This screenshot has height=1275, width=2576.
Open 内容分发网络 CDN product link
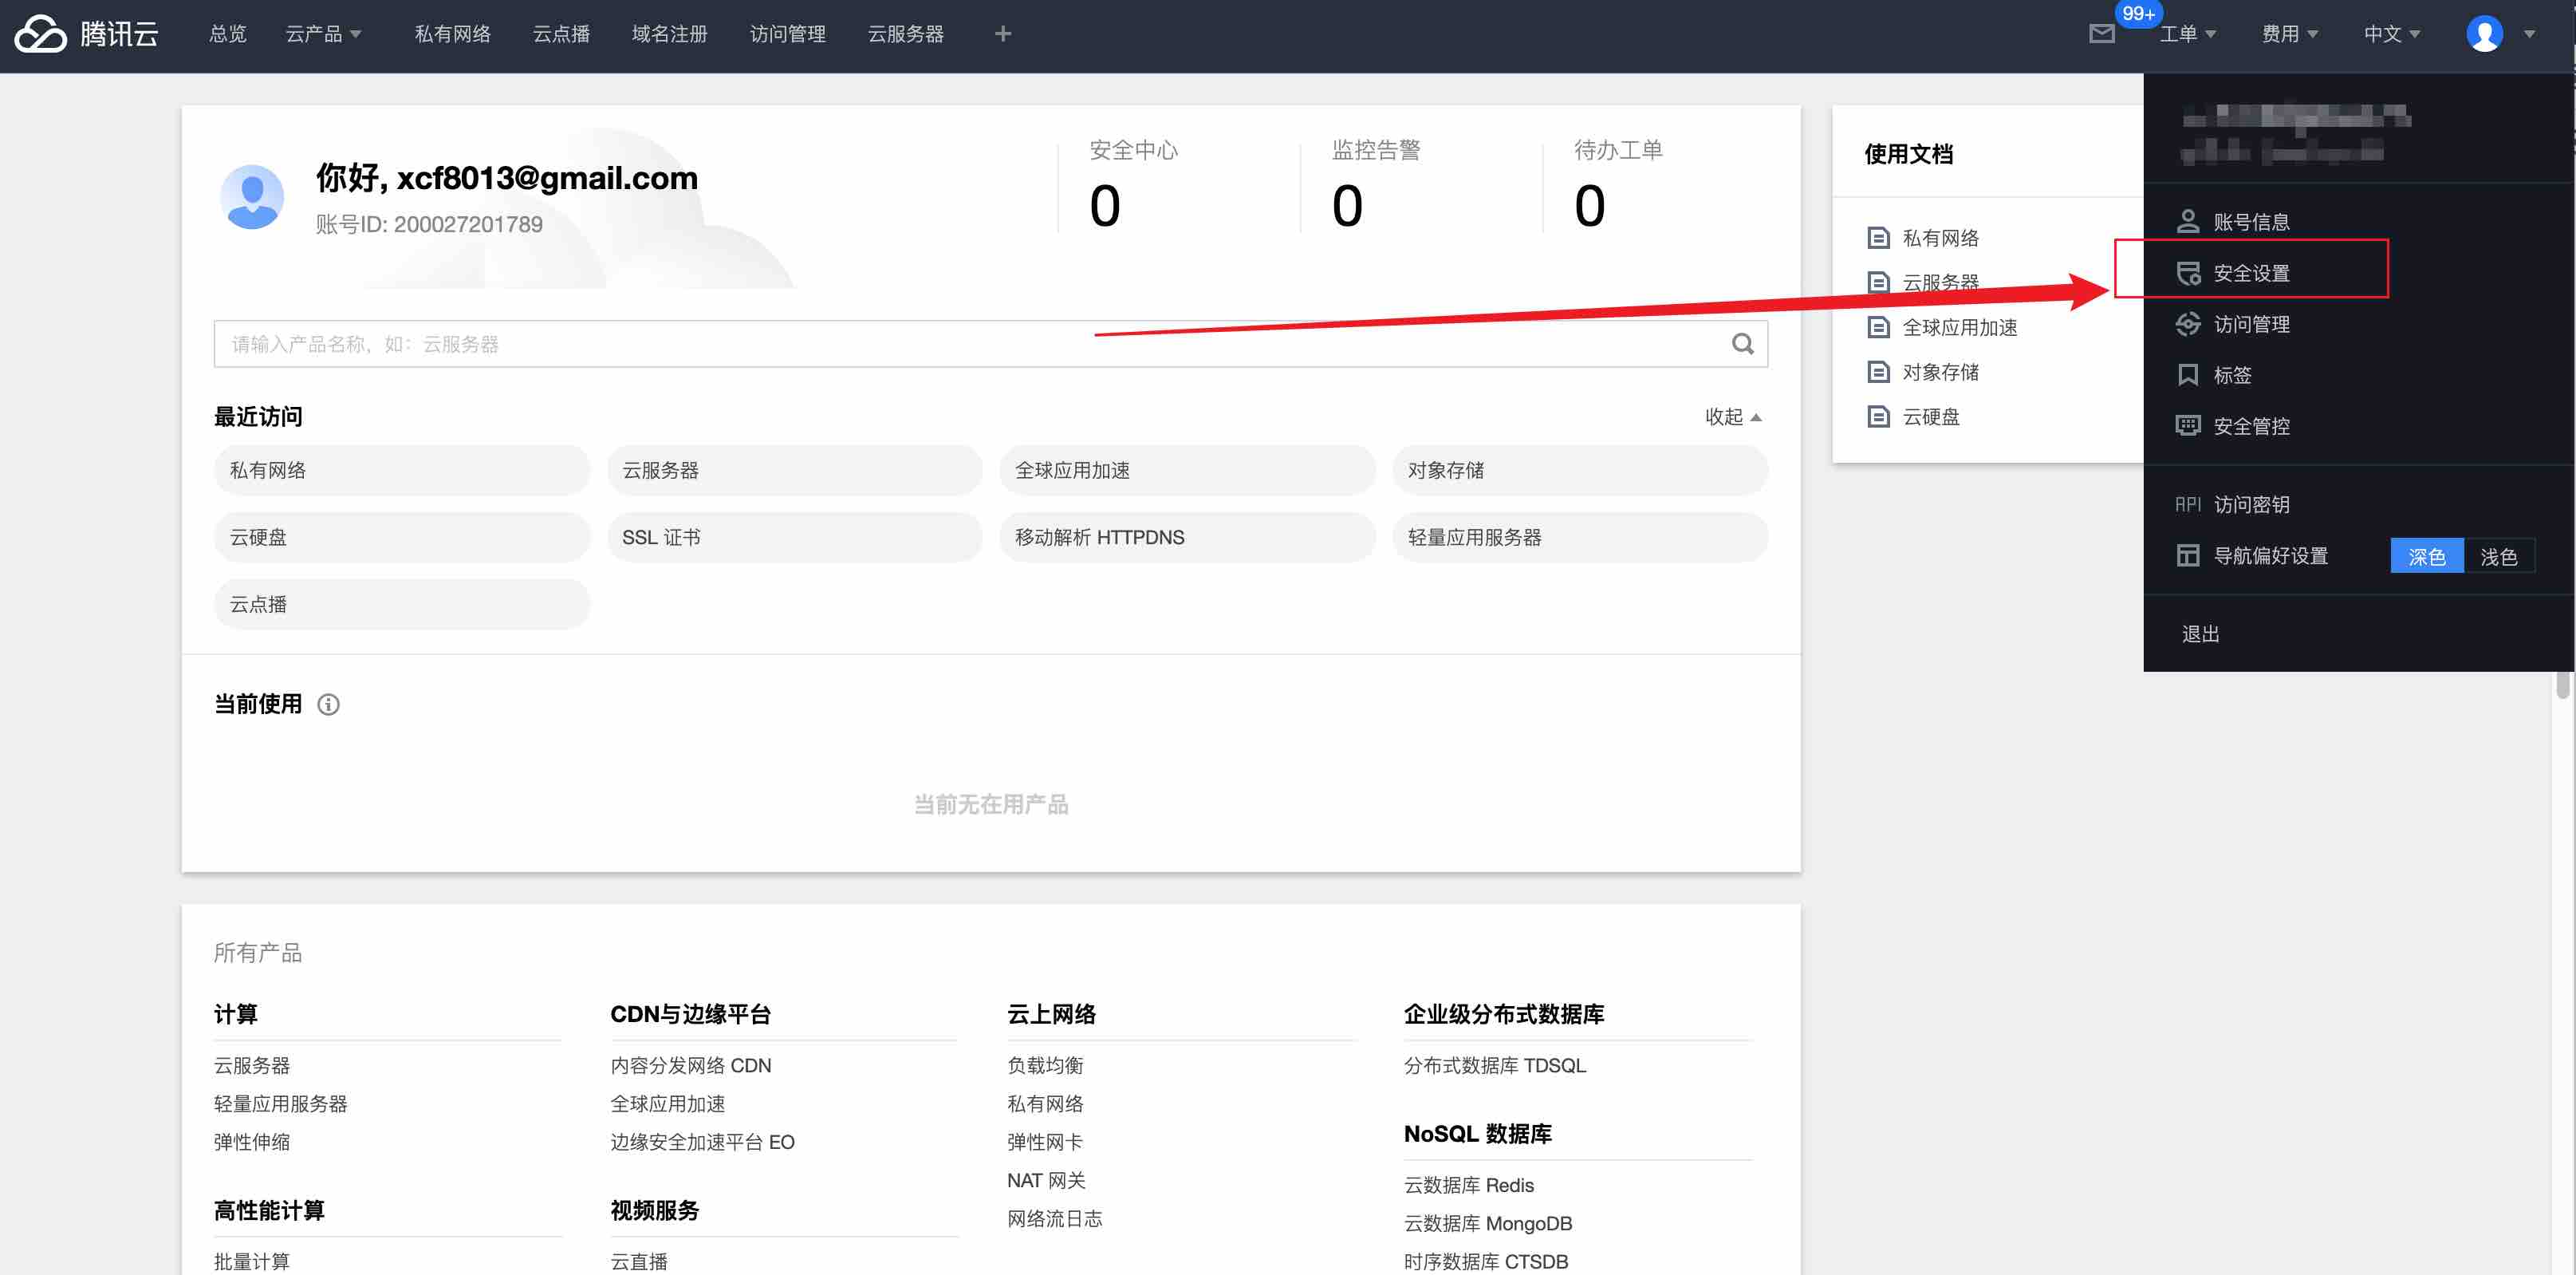(691, 1066)
